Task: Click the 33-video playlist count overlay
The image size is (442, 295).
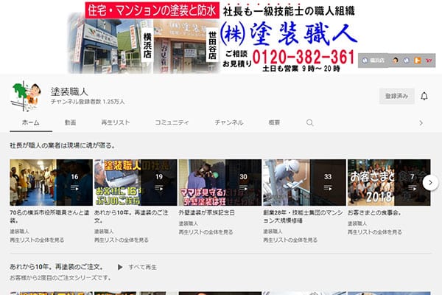Action: pyautogui.click(x=328, y=182)
